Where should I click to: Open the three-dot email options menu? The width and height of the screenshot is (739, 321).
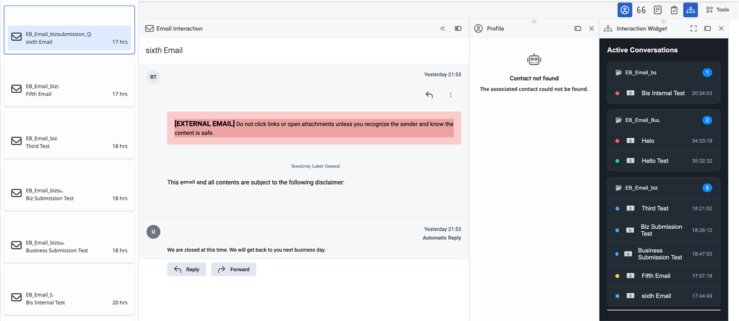point(451,95)
